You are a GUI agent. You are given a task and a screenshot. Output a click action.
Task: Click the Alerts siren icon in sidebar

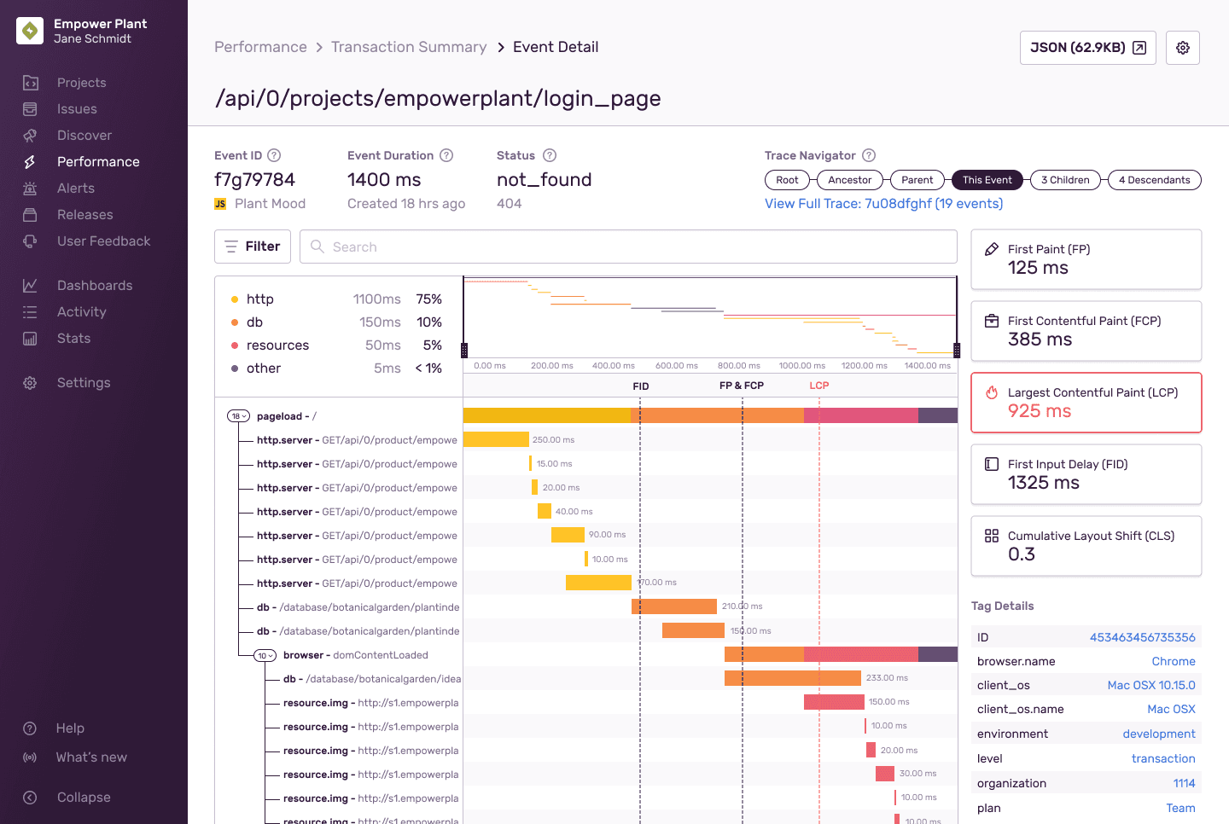click(30, 189)
